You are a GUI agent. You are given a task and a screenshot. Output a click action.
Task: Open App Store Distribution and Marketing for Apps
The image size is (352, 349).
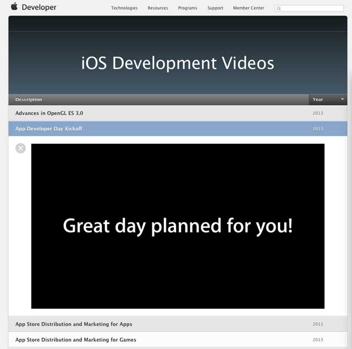pos(178,324)
